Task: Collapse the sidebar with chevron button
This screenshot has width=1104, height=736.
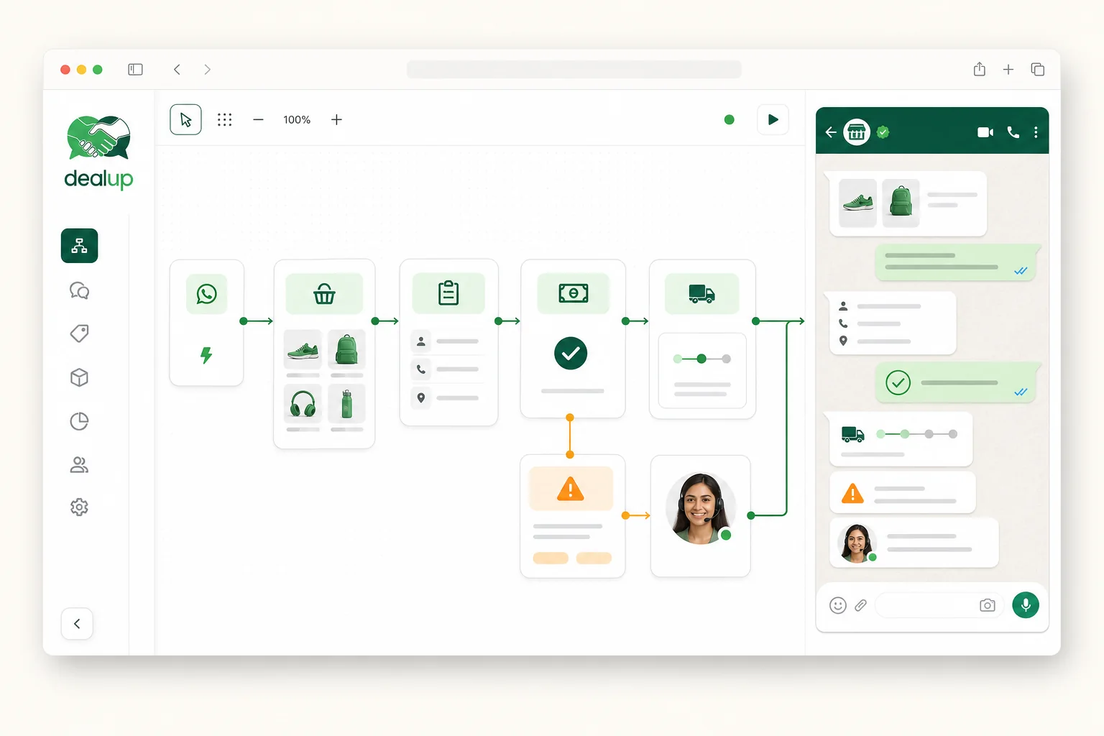Action: (x=77, y=624)
